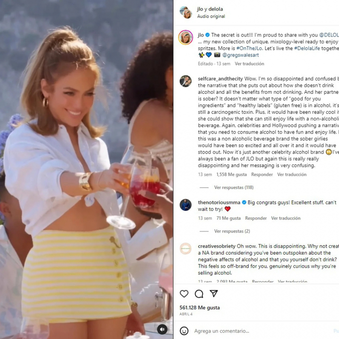
Task: Open thenotoriousmma's profile picture
Action: (185, 205)
